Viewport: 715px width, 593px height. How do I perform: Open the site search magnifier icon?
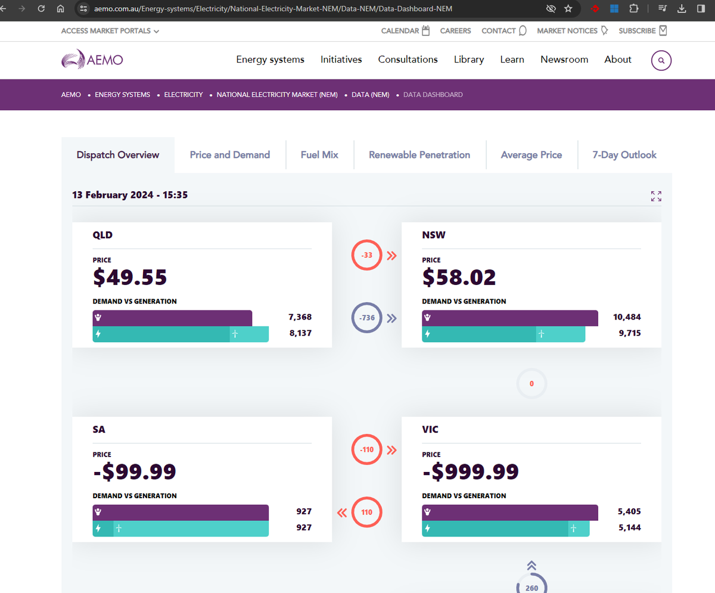point(661,60)
